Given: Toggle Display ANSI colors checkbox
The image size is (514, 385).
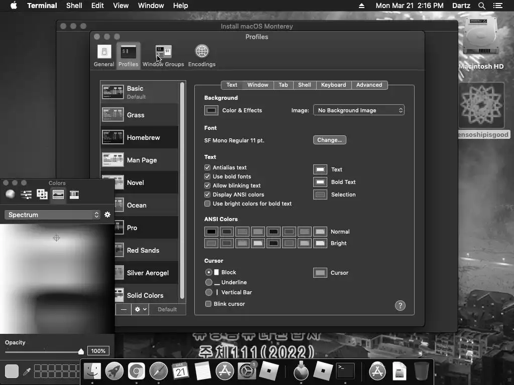Looking at the screenshot, I should [207, 195].
